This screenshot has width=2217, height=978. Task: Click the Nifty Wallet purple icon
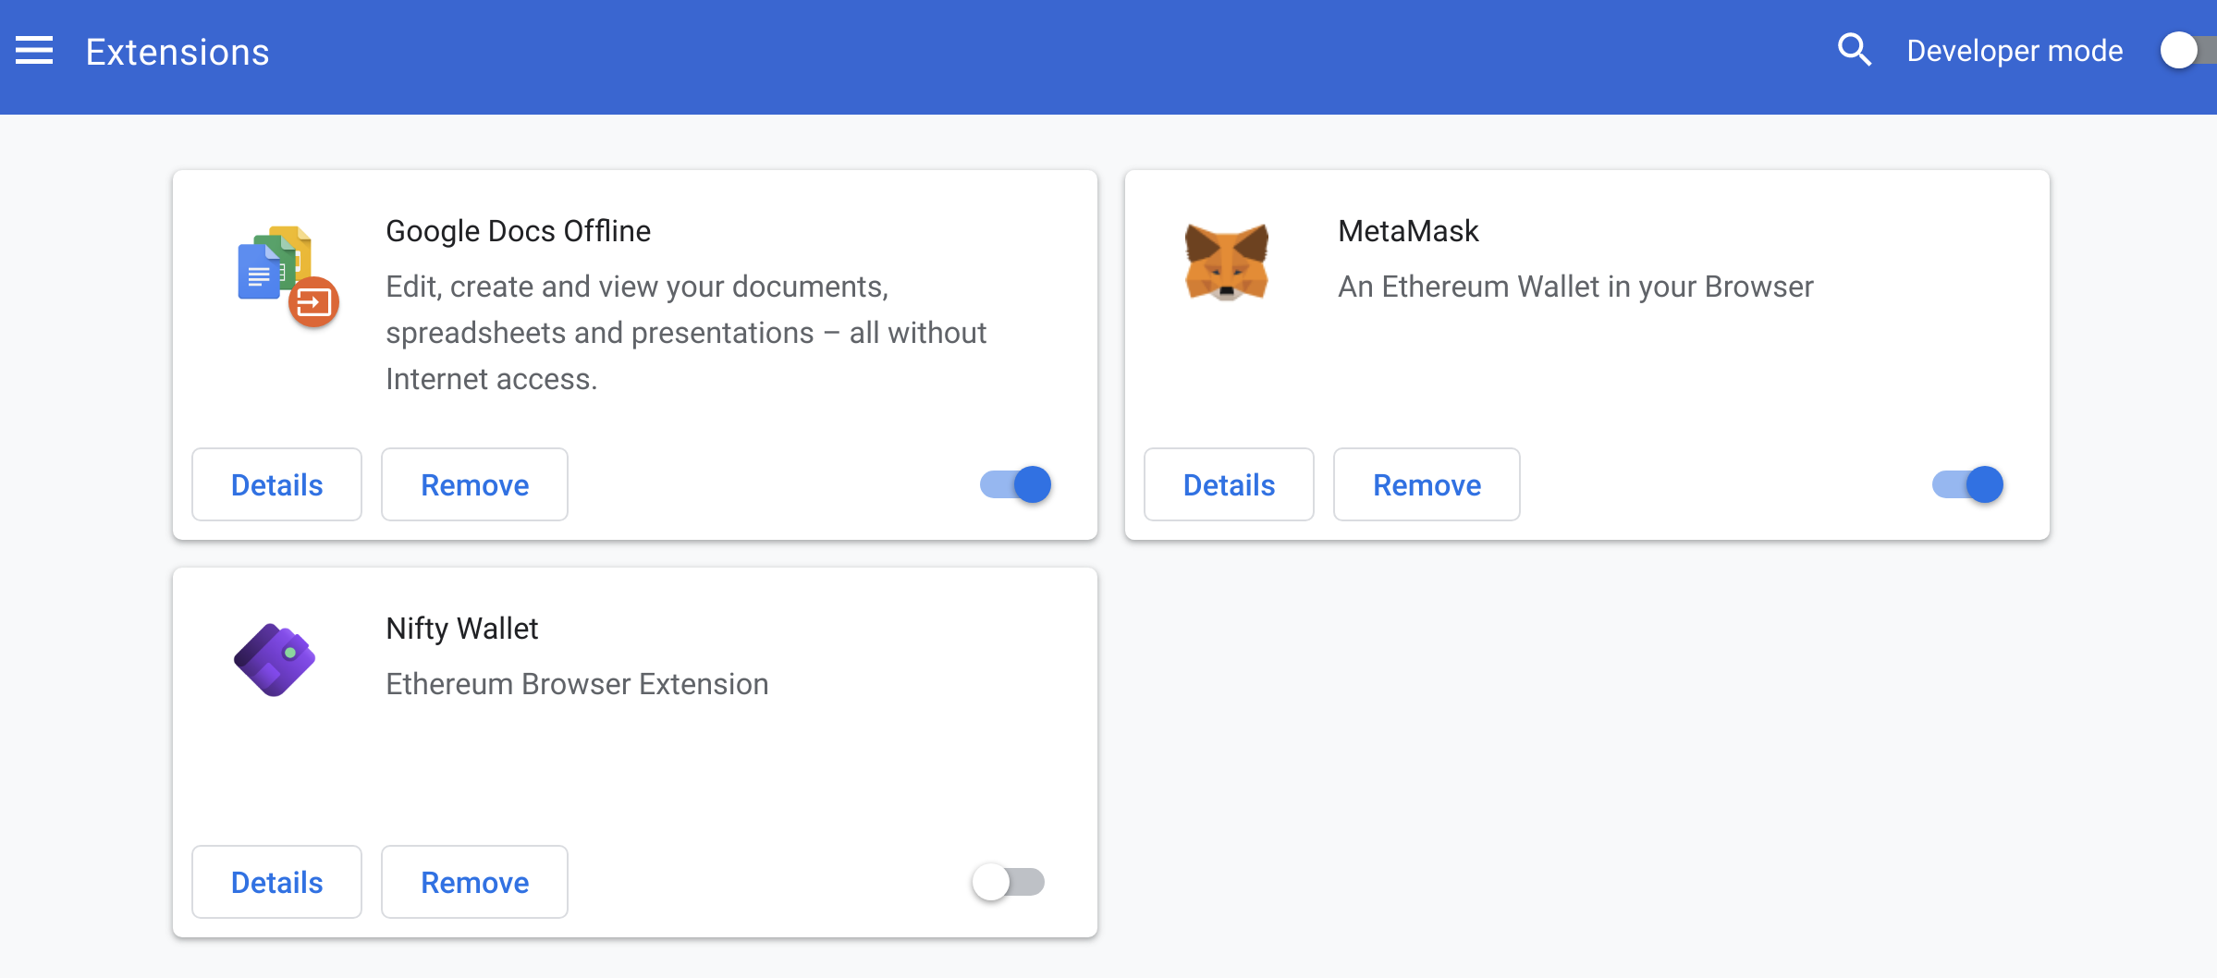click(275, 659)
